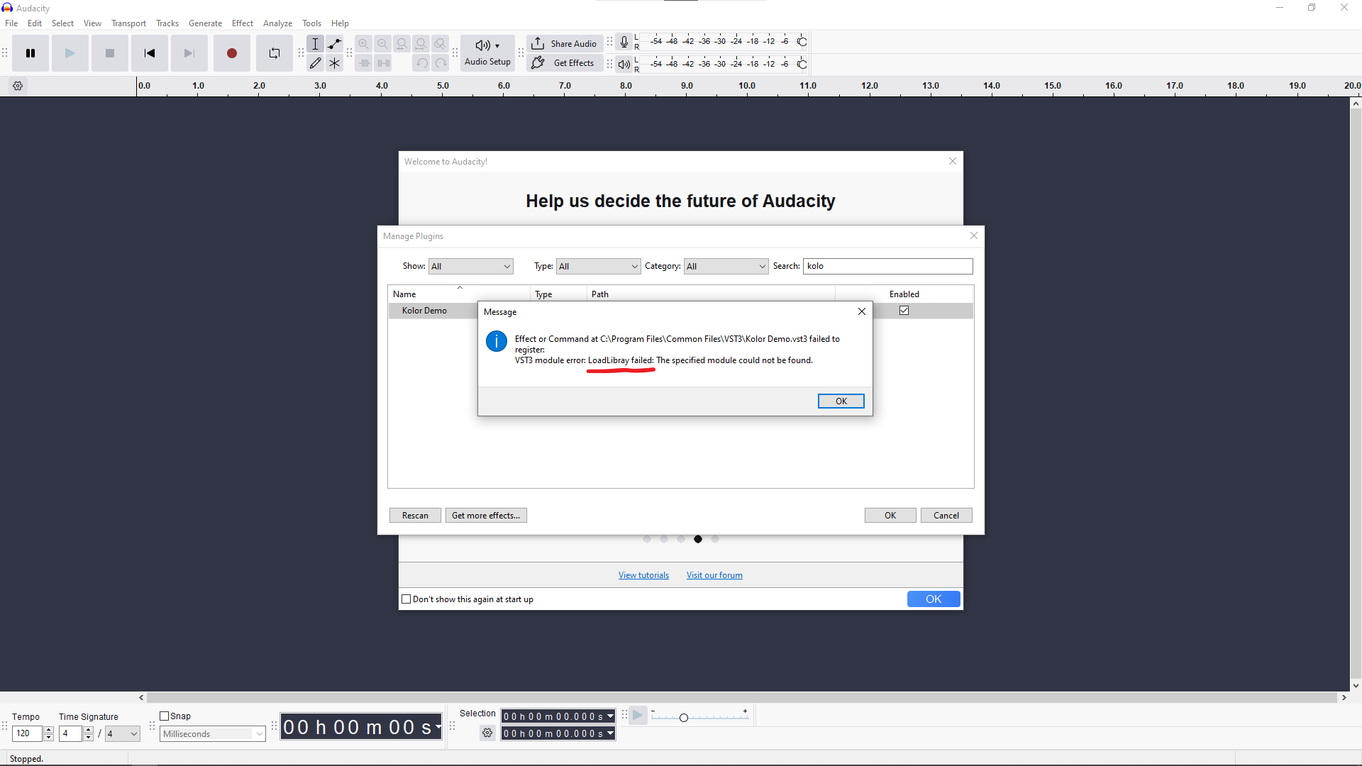Start playback with the Play button
This screenshot has width=1362, height=766.
tap(70, 53)
